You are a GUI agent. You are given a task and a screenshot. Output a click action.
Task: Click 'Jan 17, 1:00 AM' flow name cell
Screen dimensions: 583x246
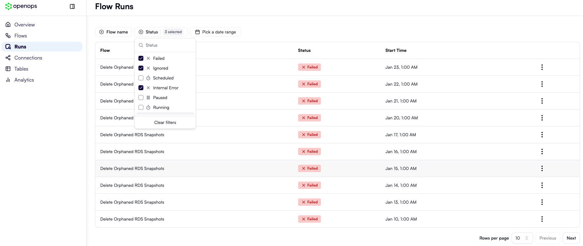(132, 135)
